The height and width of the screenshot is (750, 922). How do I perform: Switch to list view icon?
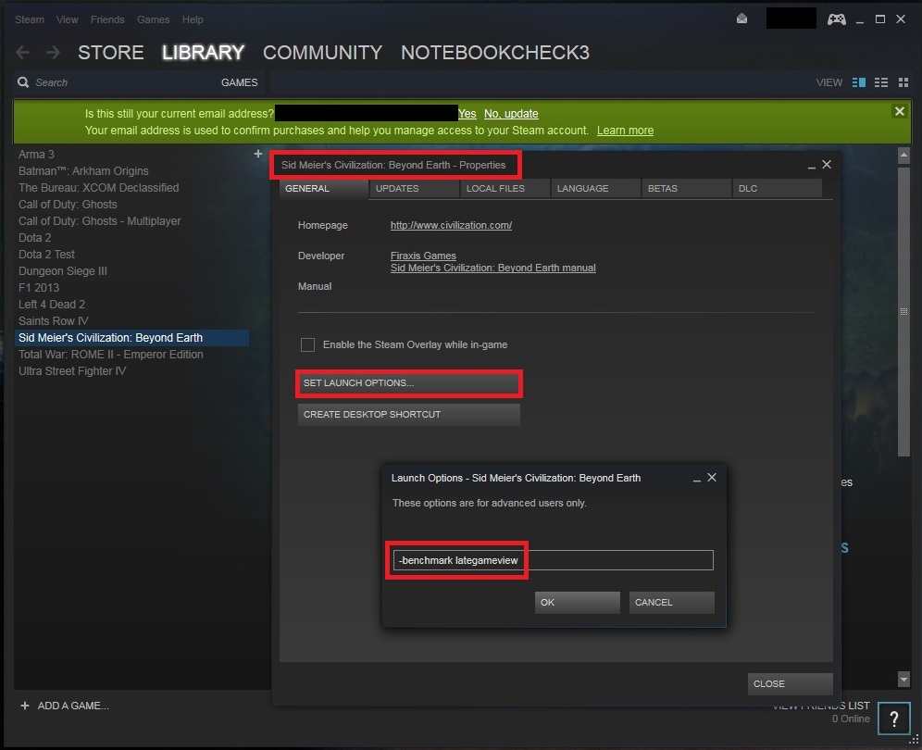pos(881,82)
